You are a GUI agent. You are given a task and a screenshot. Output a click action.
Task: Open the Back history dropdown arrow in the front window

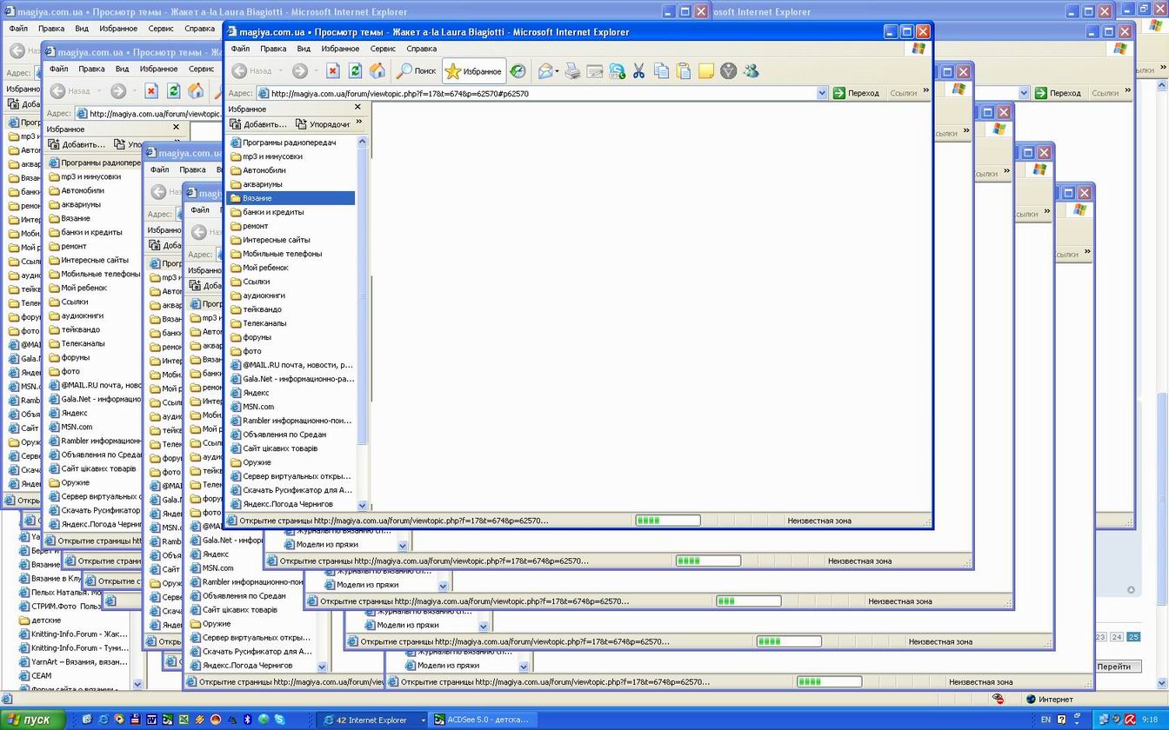click(x=279, y=71)
